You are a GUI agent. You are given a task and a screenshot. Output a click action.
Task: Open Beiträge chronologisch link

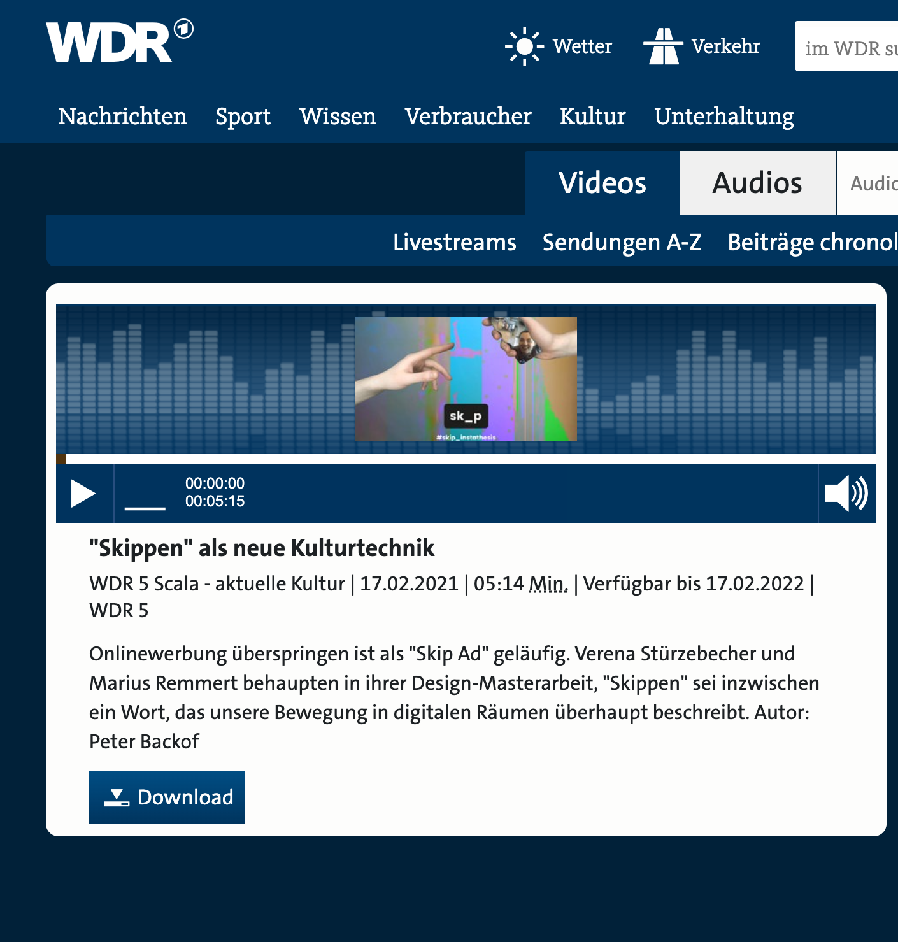pos(813,243)
